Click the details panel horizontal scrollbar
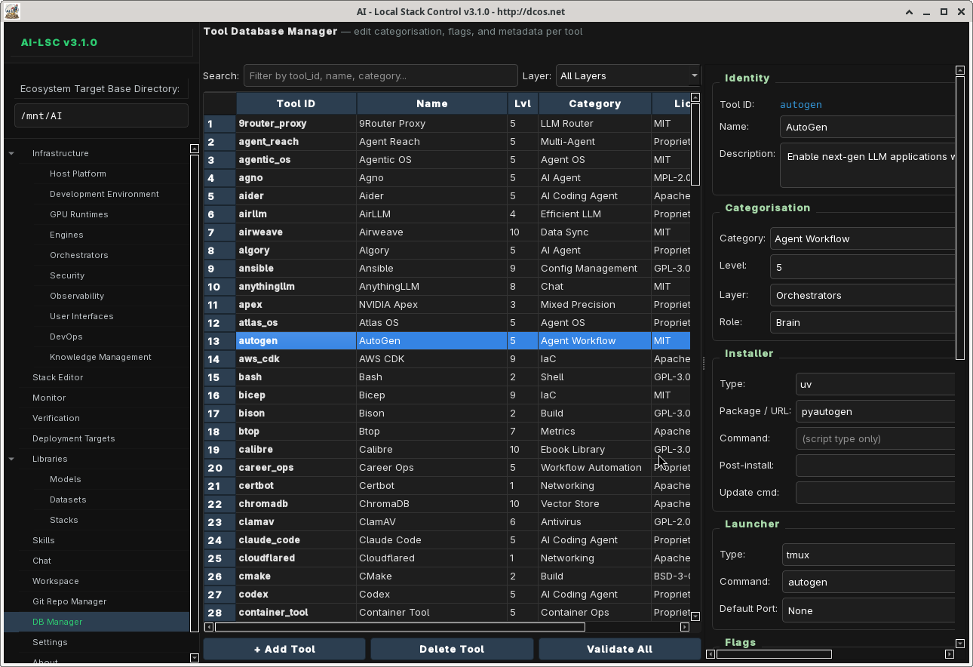973x667 pixels. [774, 654]
